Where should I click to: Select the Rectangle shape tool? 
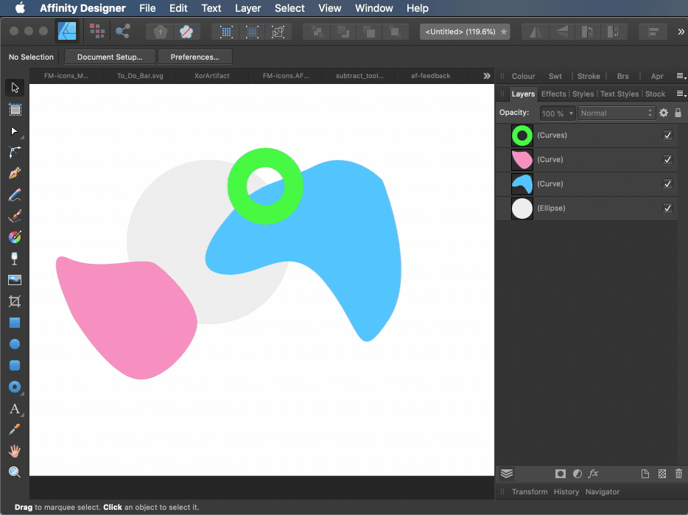[x=15, y=323]
